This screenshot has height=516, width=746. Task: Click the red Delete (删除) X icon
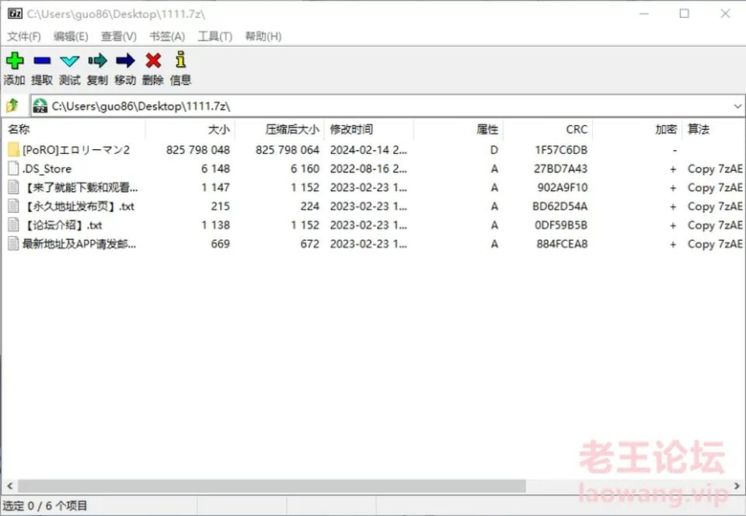pyautogui.click(x=153, y=61)
